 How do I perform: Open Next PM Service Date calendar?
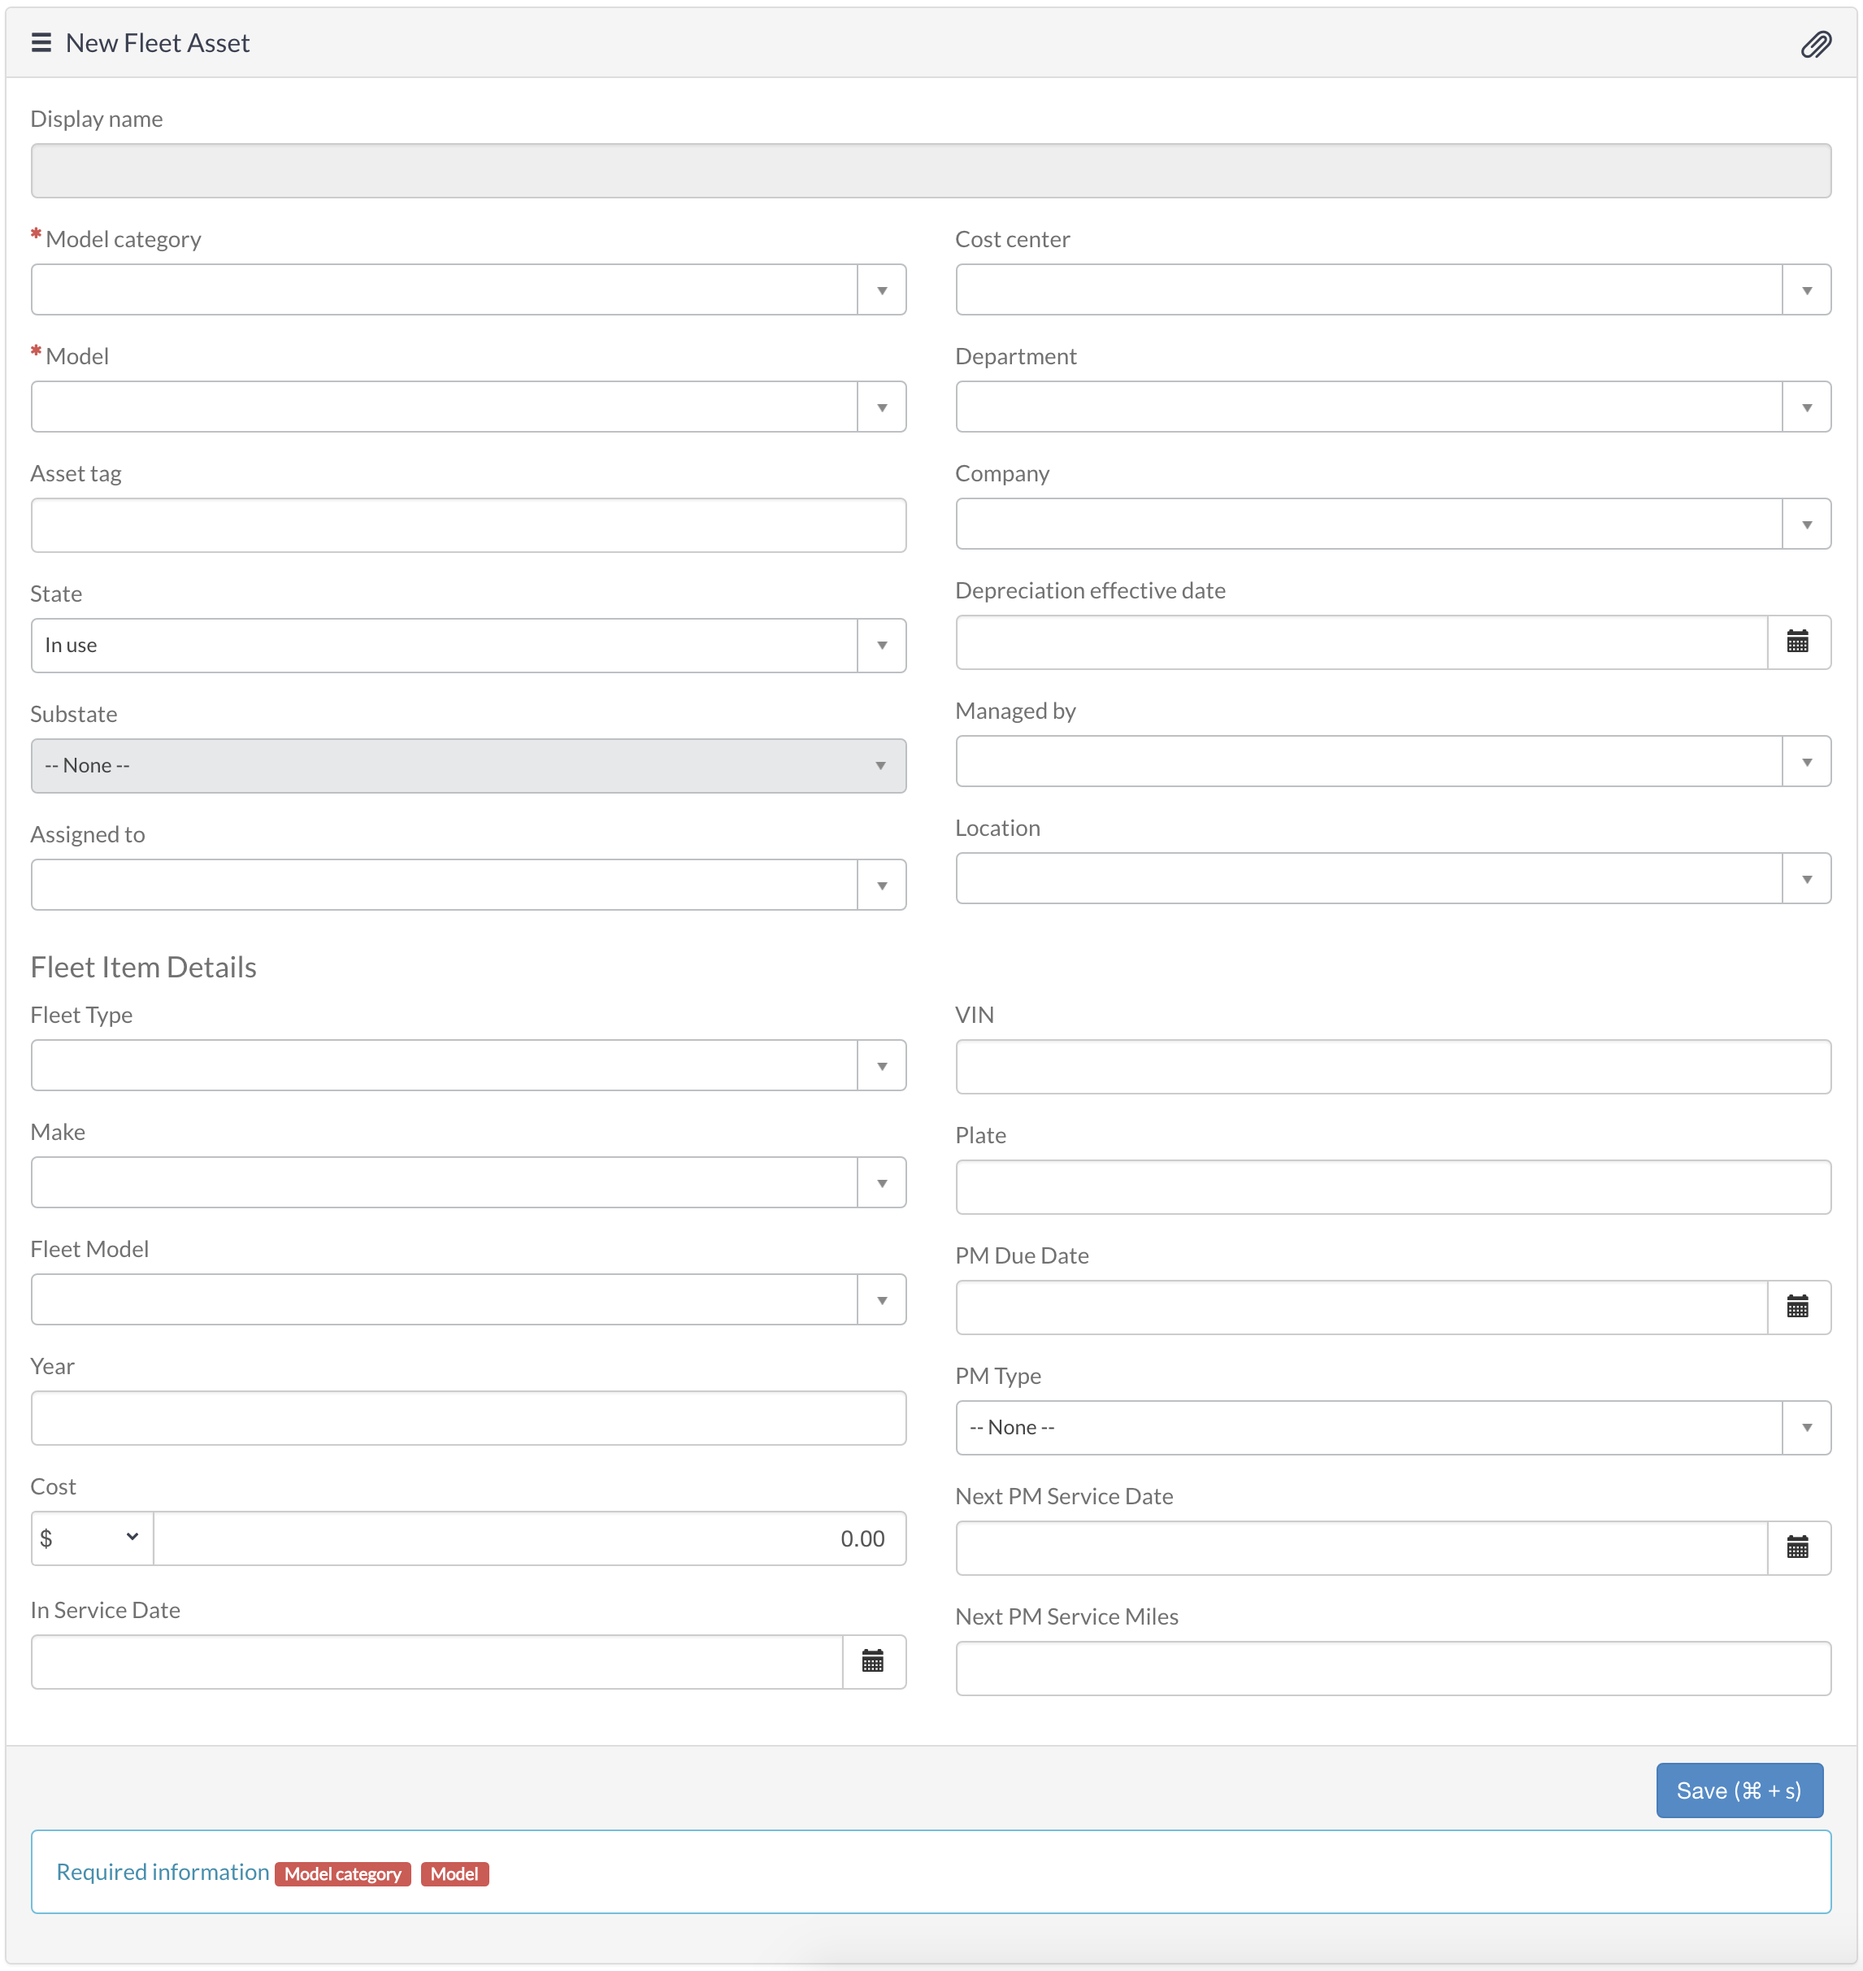click(1797, 1547)
